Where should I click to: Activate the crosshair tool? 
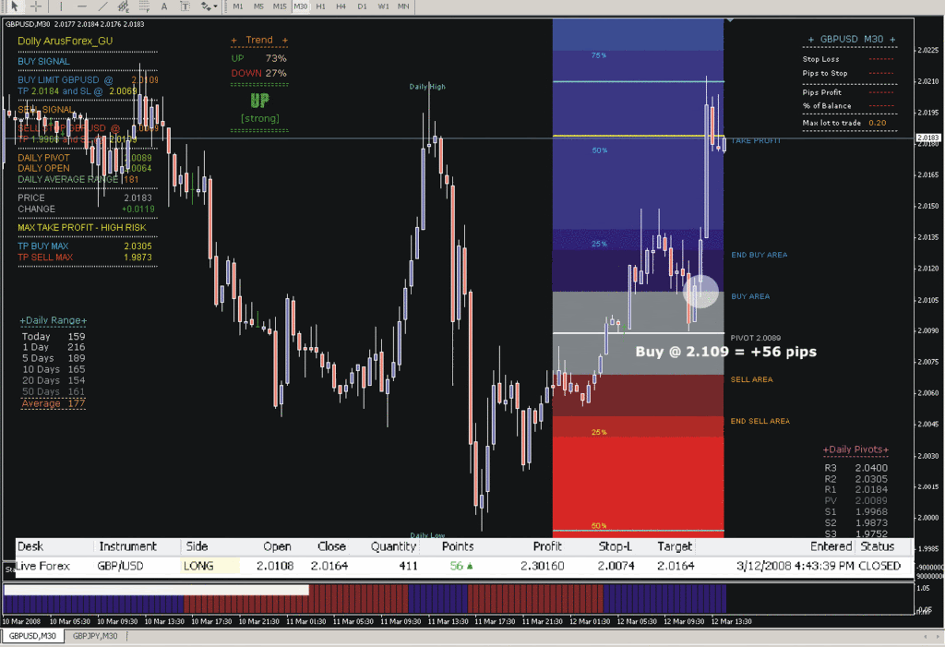click(x=35, y=6)
